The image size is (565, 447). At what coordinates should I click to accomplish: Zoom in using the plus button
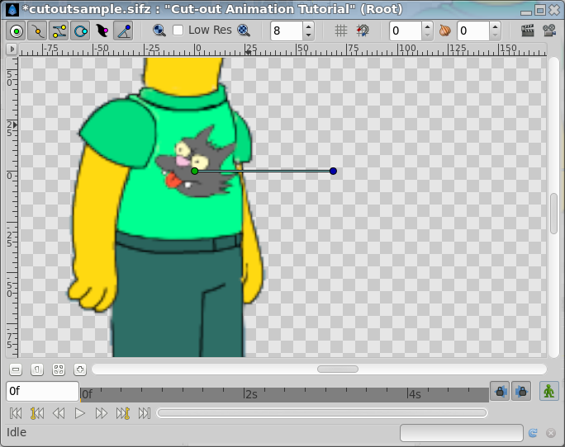click(80, 369)
